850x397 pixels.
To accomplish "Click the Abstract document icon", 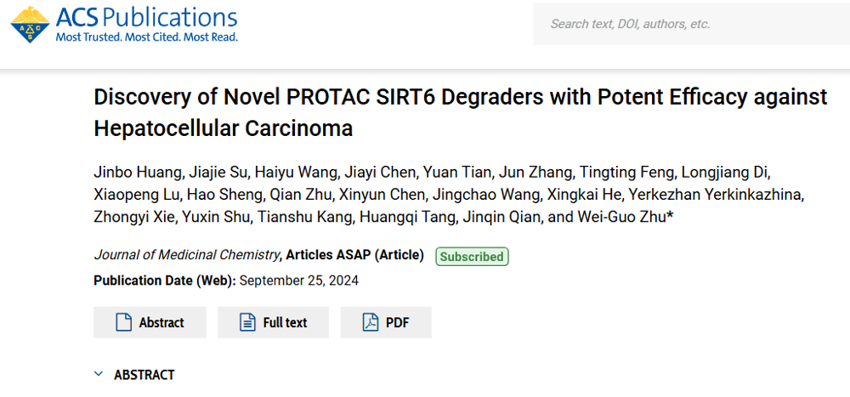I will coord(124,322).
